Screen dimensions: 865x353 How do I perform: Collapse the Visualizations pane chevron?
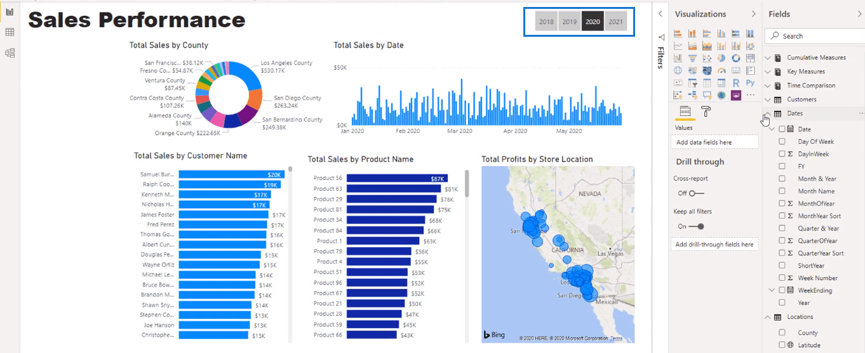click(x=754, y=14)
